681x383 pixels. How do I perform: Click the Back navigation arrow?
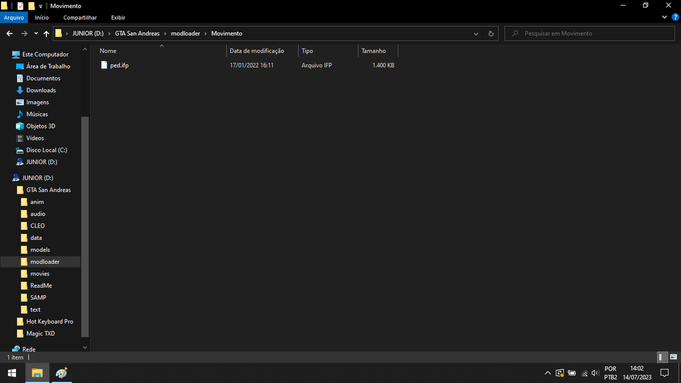[x=9, y=34]
